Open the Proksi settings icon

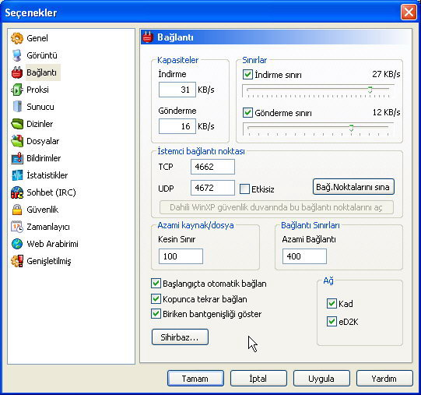[17, 90]
